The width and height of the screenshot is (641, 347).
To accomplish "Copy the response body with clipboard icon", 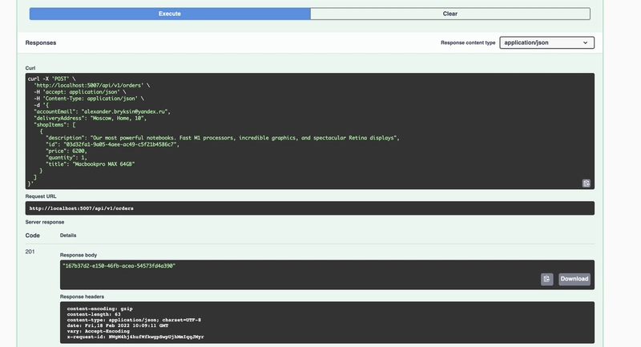I will click(x=547, y=279).
